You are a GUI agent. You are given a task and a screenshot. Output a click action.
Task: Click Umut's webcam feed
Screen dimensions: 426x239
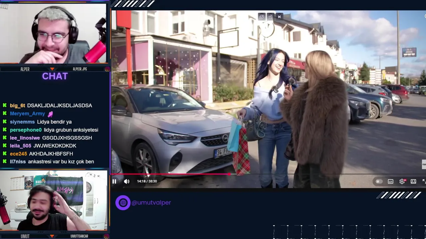tap(53, 200)
